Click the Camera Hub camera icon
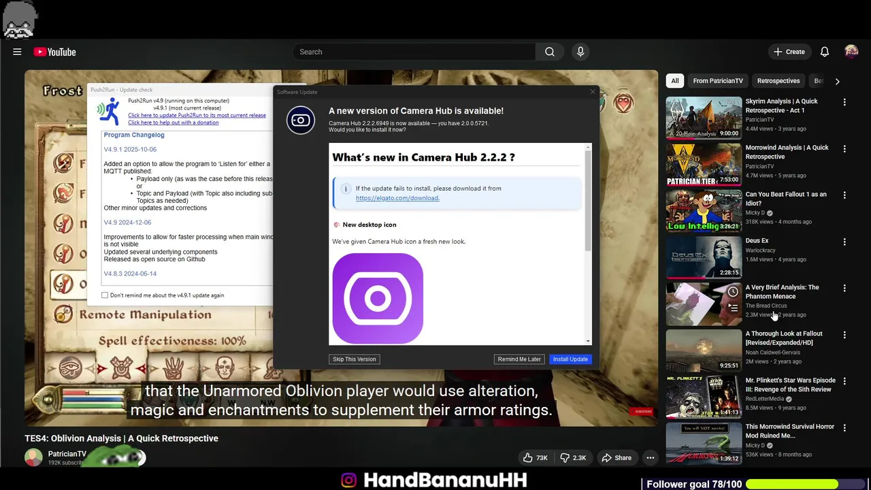871x490 pixels. pos(301,120)
